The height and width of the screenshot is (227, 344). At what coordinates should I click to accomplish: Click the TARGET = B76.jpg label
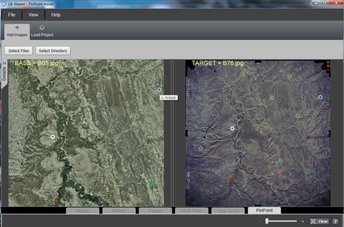[x=217, y=63]
